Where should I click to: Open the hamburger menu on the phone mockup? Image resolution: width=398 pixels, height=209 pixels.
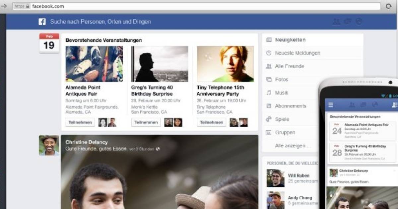331,104
